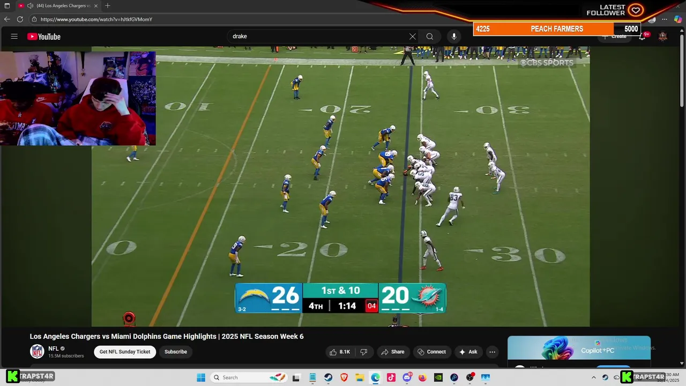Go back in the browser

(x=7, y=19)
